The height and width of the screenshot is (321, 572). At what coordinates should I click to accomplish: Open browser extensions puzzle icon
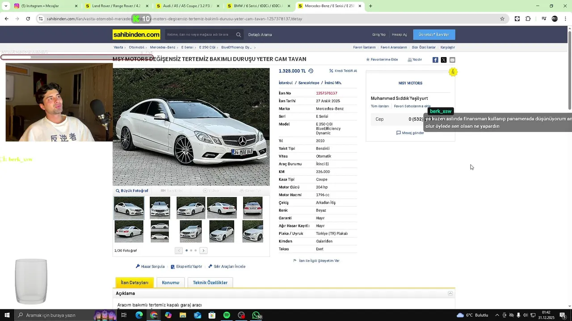pos(528,19)
